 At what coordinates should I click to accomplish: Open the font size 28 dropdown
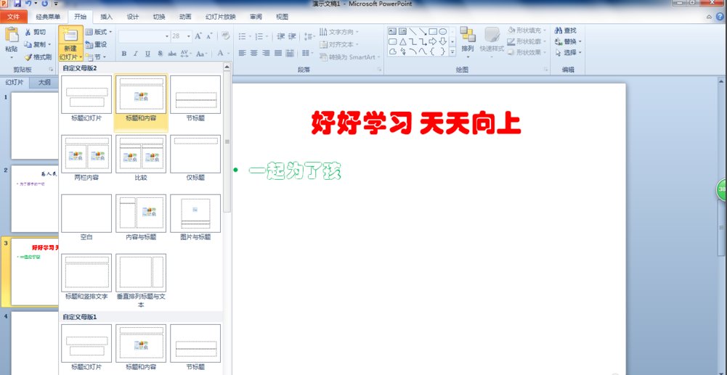pyautogui.click(x=189, y=36)
